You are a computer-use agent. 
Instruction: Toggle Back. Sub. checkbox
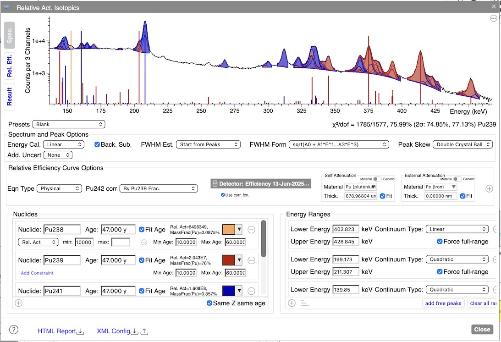click(97, 144)
